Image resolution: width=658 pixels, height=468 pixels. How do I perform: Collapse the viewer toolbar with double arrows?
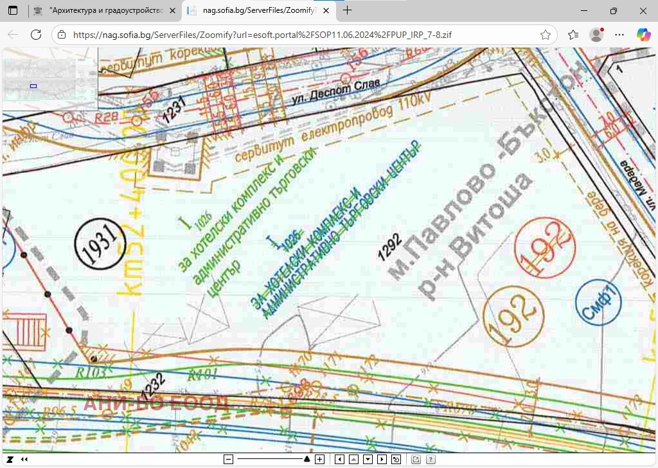tap(24, 460)
